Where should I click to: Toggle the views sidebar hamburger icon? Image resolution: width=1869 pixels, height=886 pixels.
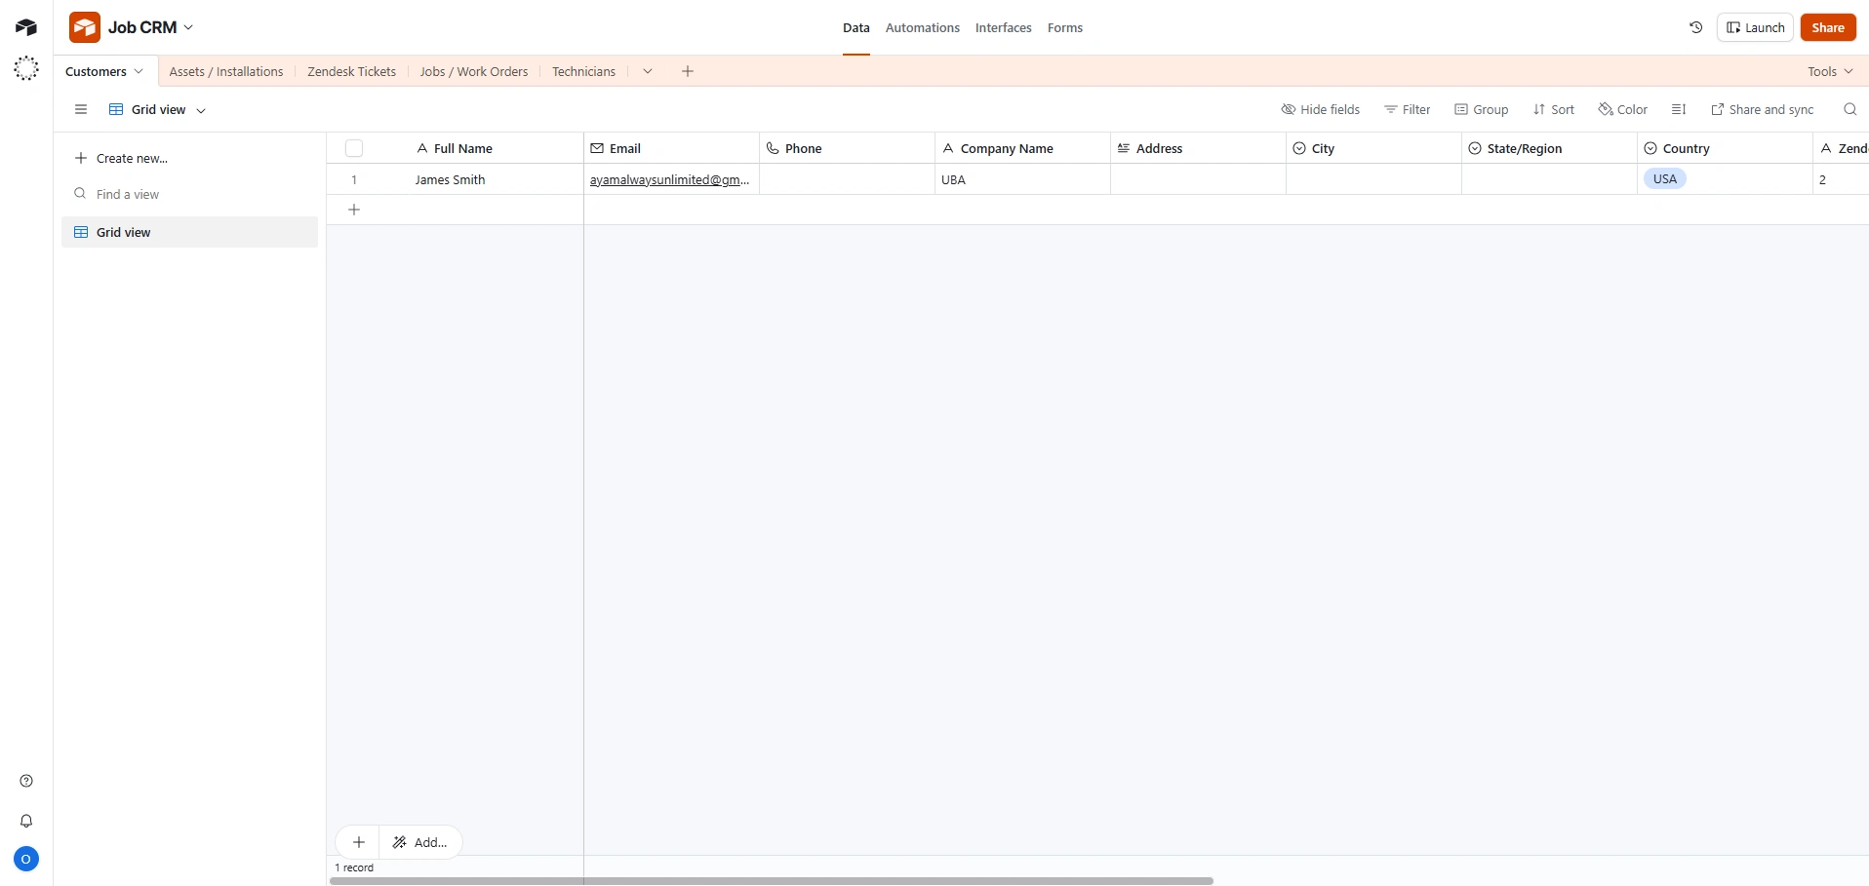(x=81, y=109)
